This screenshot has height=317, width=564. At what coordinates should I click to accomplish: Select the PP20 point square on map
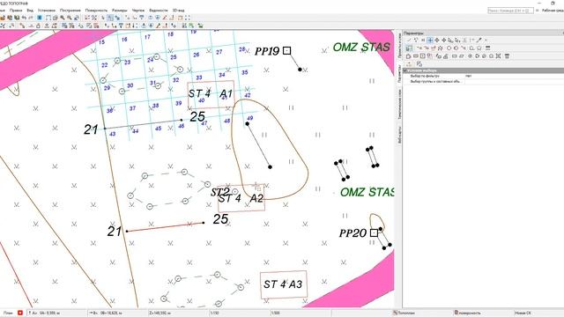tap(374, 232)
